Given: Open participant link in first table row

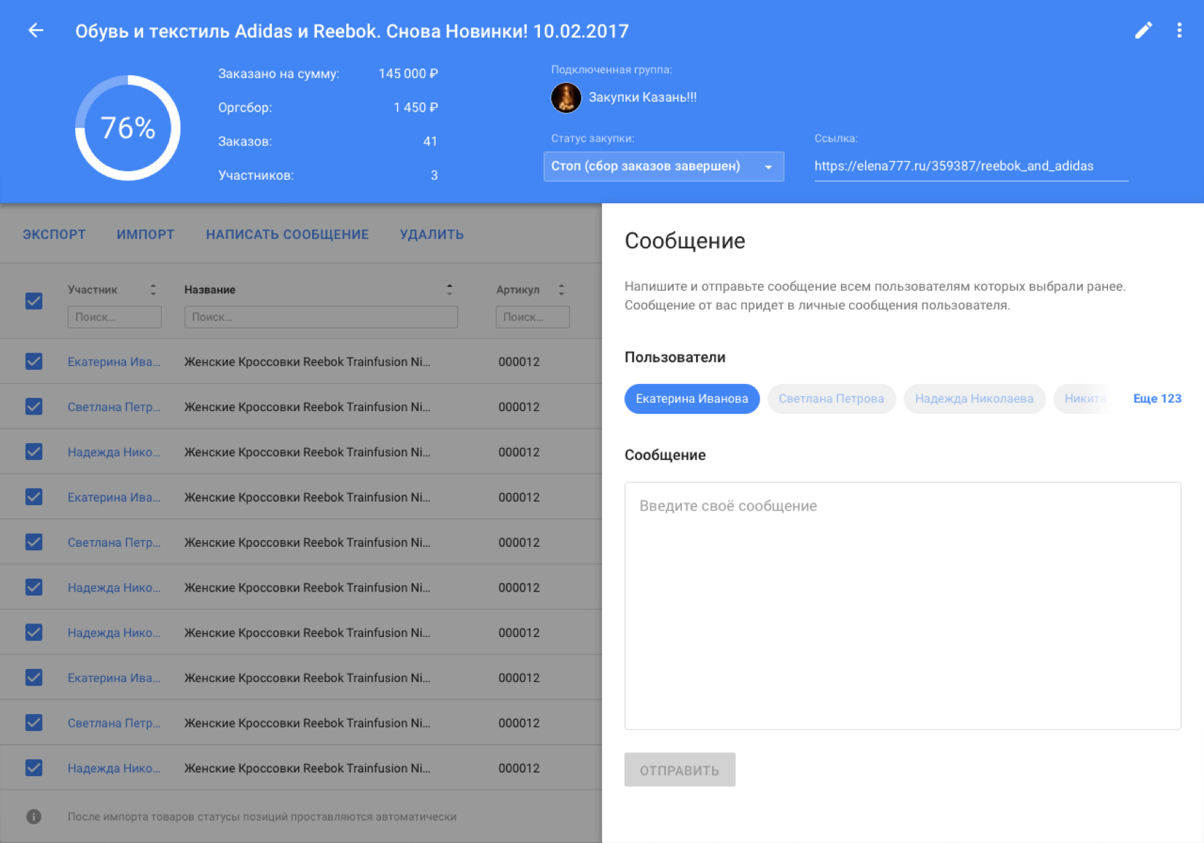Looking at the screenshot, I should click(114, 362).
